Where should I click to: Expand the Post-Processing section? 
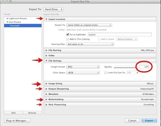point(46,105)
